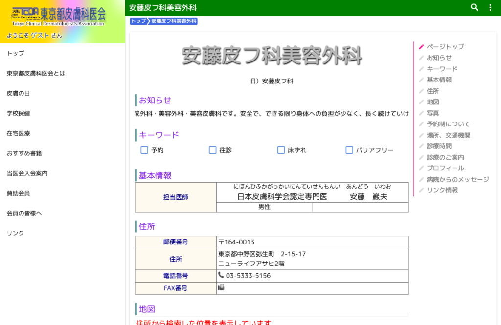The width and height of the screenshot is (501, 325).
Task: Click pencil icon next to プロフィール in outline
Action: [421, 168]
